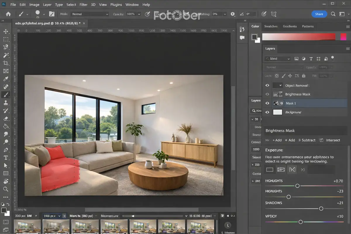Open the layer Kind filter dropdown
The image size is (351, 234).
coord(277,59)
